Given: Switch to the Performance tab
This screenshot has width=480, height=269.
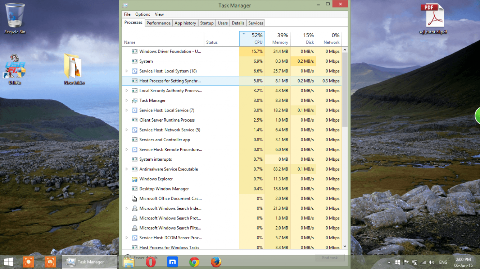Looking at the screenshot, I should point(158,23).
